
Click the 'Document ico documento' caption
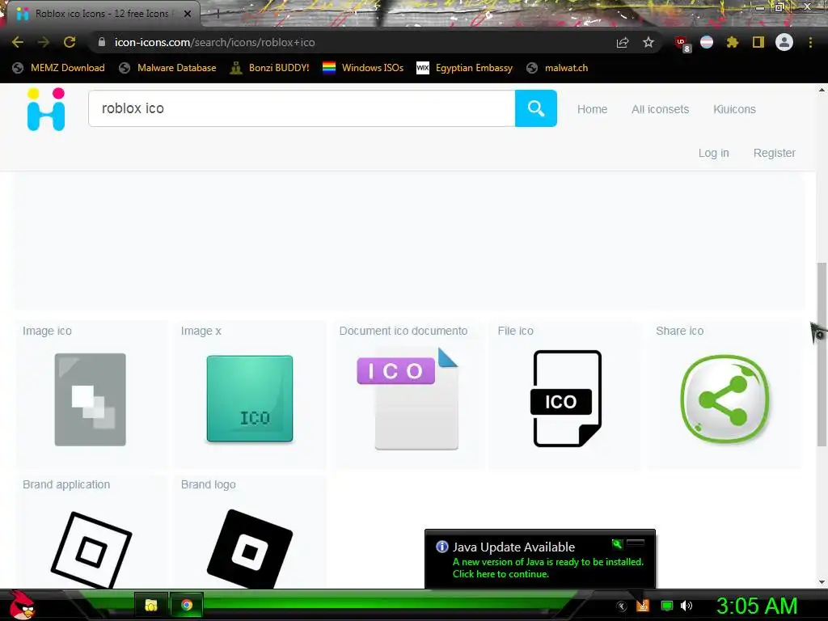coord(403,331)
